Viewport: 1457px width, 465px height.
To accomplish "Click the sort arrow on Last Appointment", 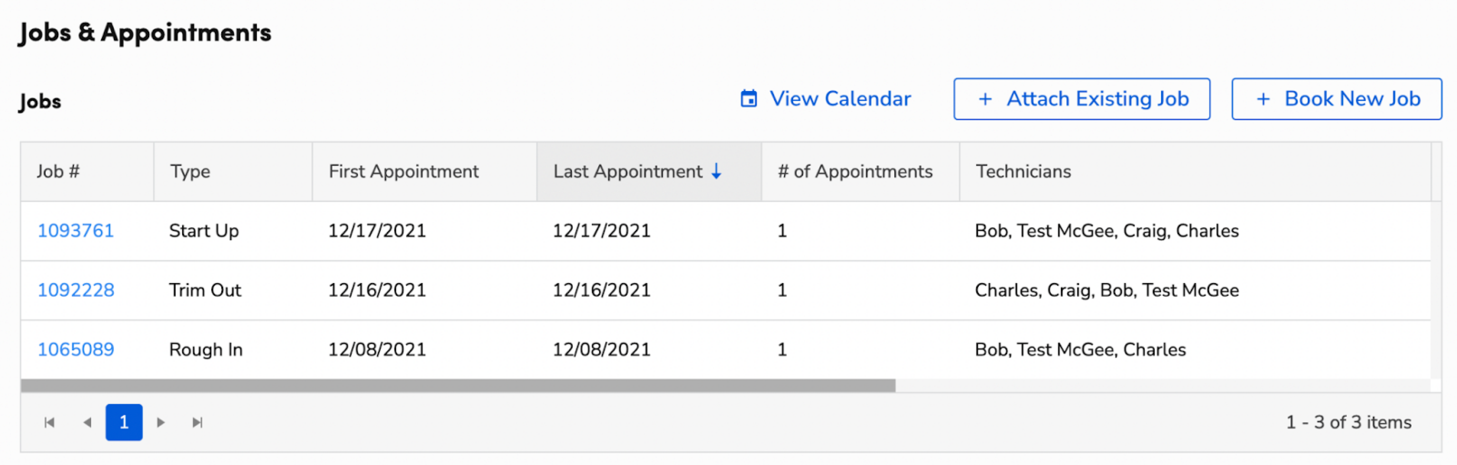I will 716,171.
